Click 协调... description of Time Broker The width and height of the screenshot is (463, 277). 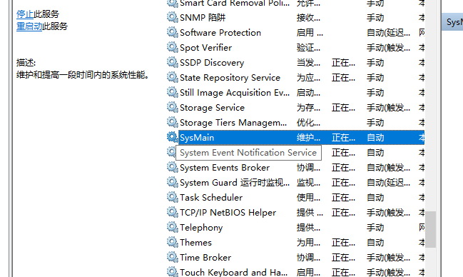(308, 258)
